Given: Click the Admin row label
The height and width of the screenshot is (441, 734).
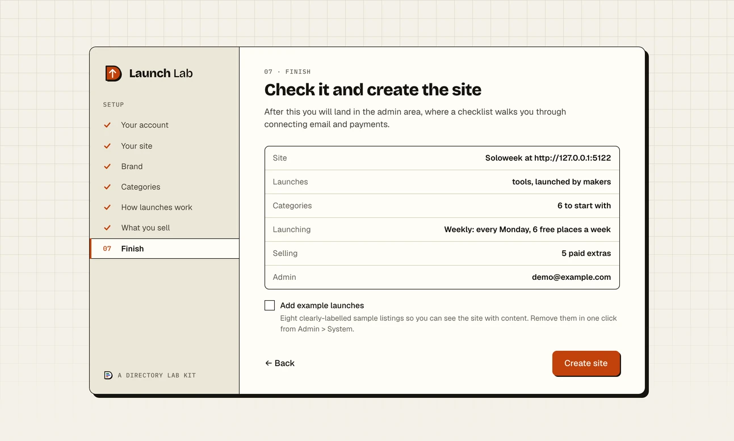Looking at the screenshot, I should (x=284, y=277).
